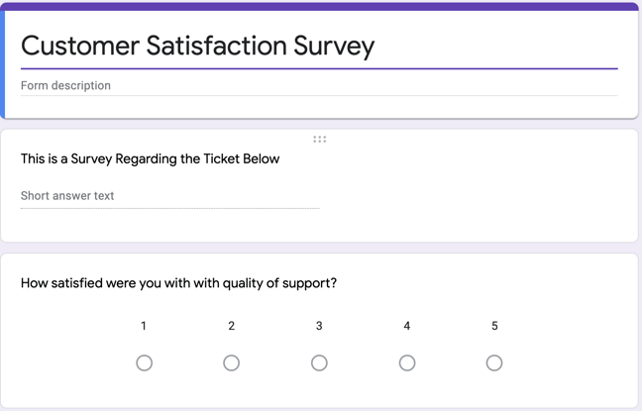Pick the radio button for rating 4
This screenshot has height=411, width=642.
coord(407,363)
